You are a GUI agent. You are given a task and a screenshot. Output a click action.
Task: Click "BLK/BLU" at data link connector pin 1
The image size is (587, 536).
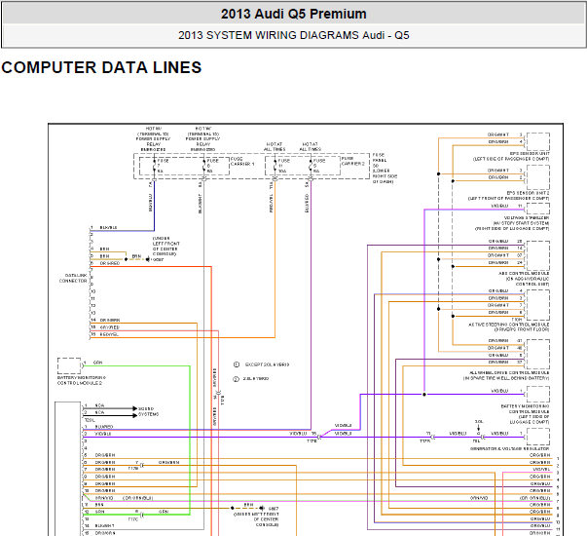click(x=108, y=227)
